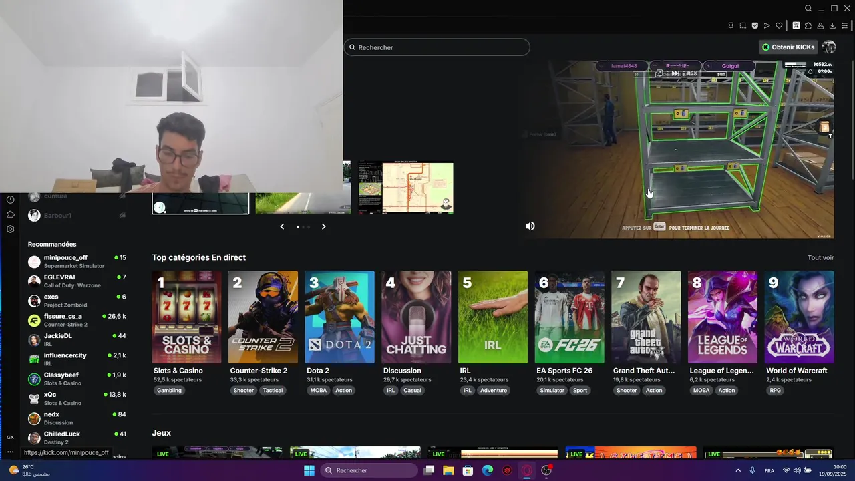Screen dimensions: 855x481
Task: Open Just Chatting Discussion category card
Action: [x=416, y=317]
